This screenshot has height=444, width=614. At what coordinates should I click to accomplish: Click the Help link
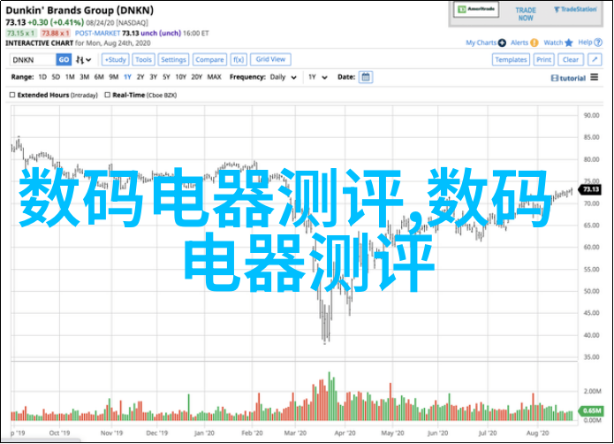585,42
